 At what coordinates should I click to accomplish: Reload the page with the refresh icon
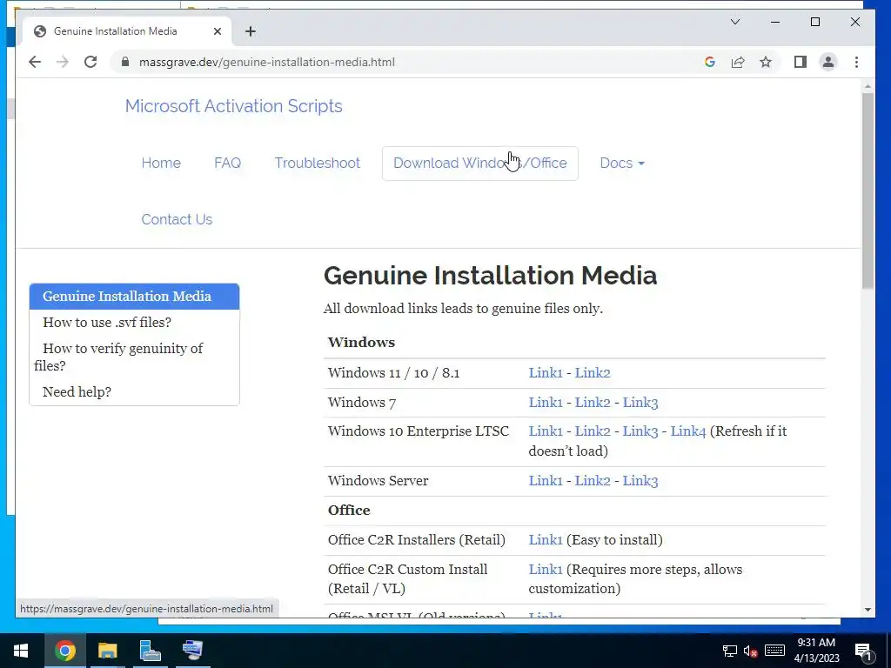90,62
